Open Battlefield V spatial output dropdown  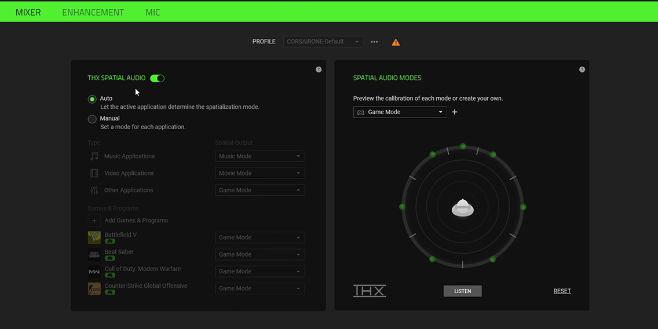(259, 237)
